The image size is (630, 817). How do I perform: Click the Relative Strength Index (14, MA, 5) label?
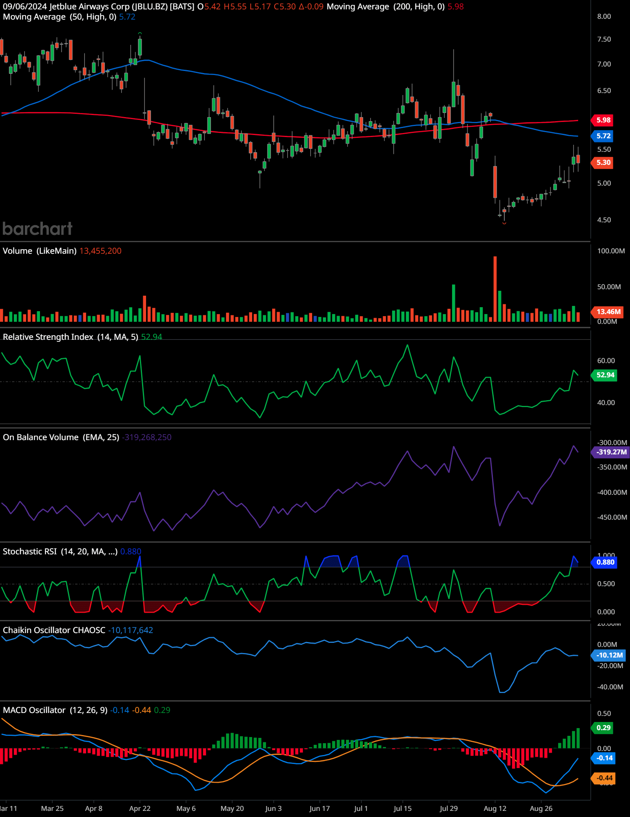point(71,337)
